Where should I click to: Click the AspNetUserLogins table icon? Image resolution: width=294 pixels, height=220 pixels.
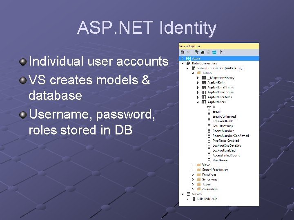click(x=204, y=92)
